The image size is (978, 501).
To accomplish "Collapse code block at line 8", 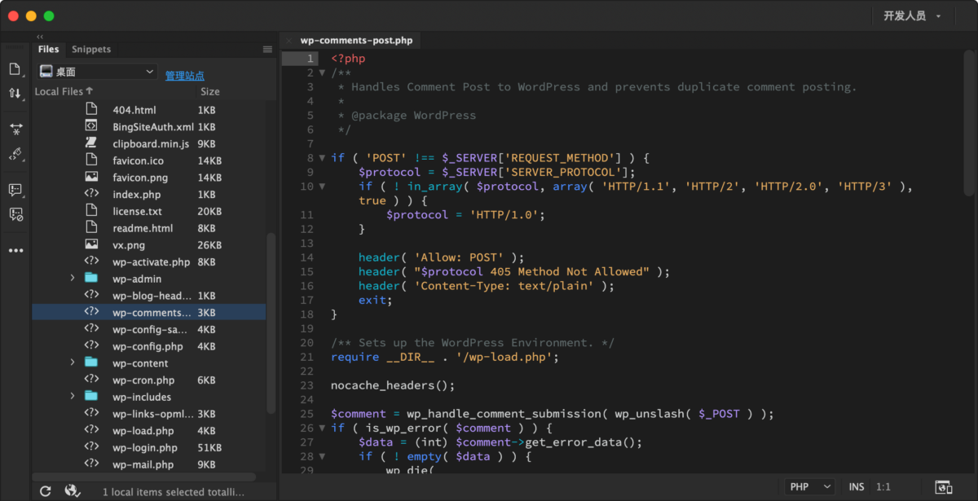I will (x=322, y=158).
